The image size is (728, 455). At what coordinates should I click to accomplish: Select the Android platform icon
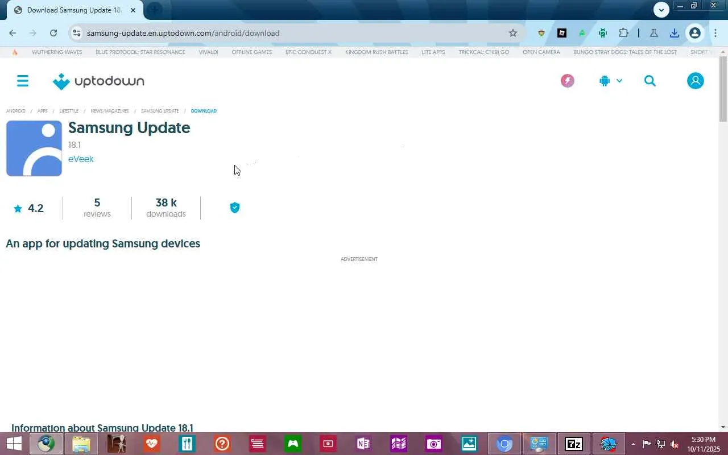pyautogui.click(x=605, y=81)
